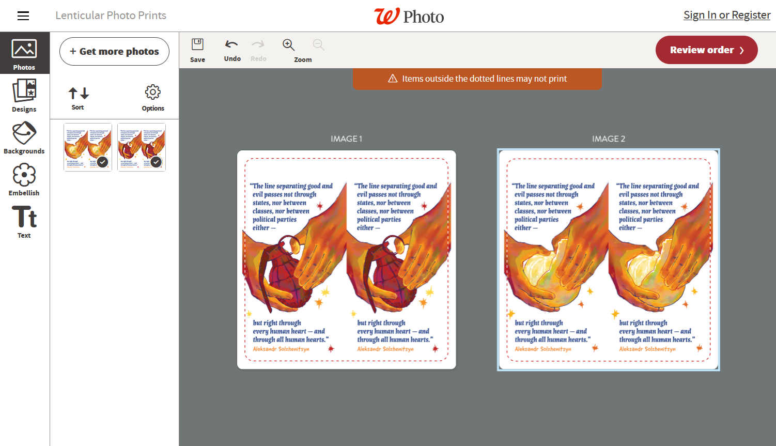Click the Lenticular Photo Prints title
Screen dimensions: 776x446
(111, 16)
